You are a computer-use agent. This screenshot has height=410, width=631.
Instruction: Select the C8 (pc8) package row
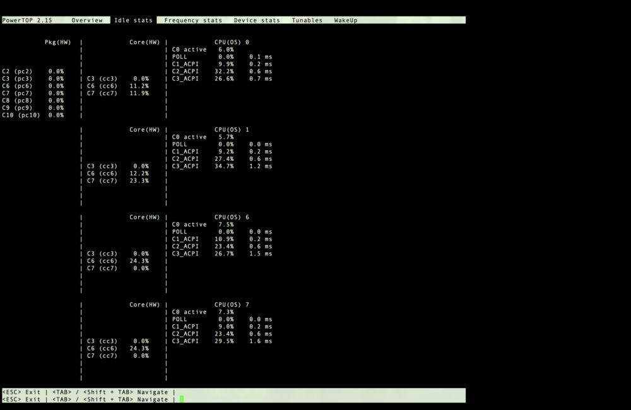pos(33,100)
